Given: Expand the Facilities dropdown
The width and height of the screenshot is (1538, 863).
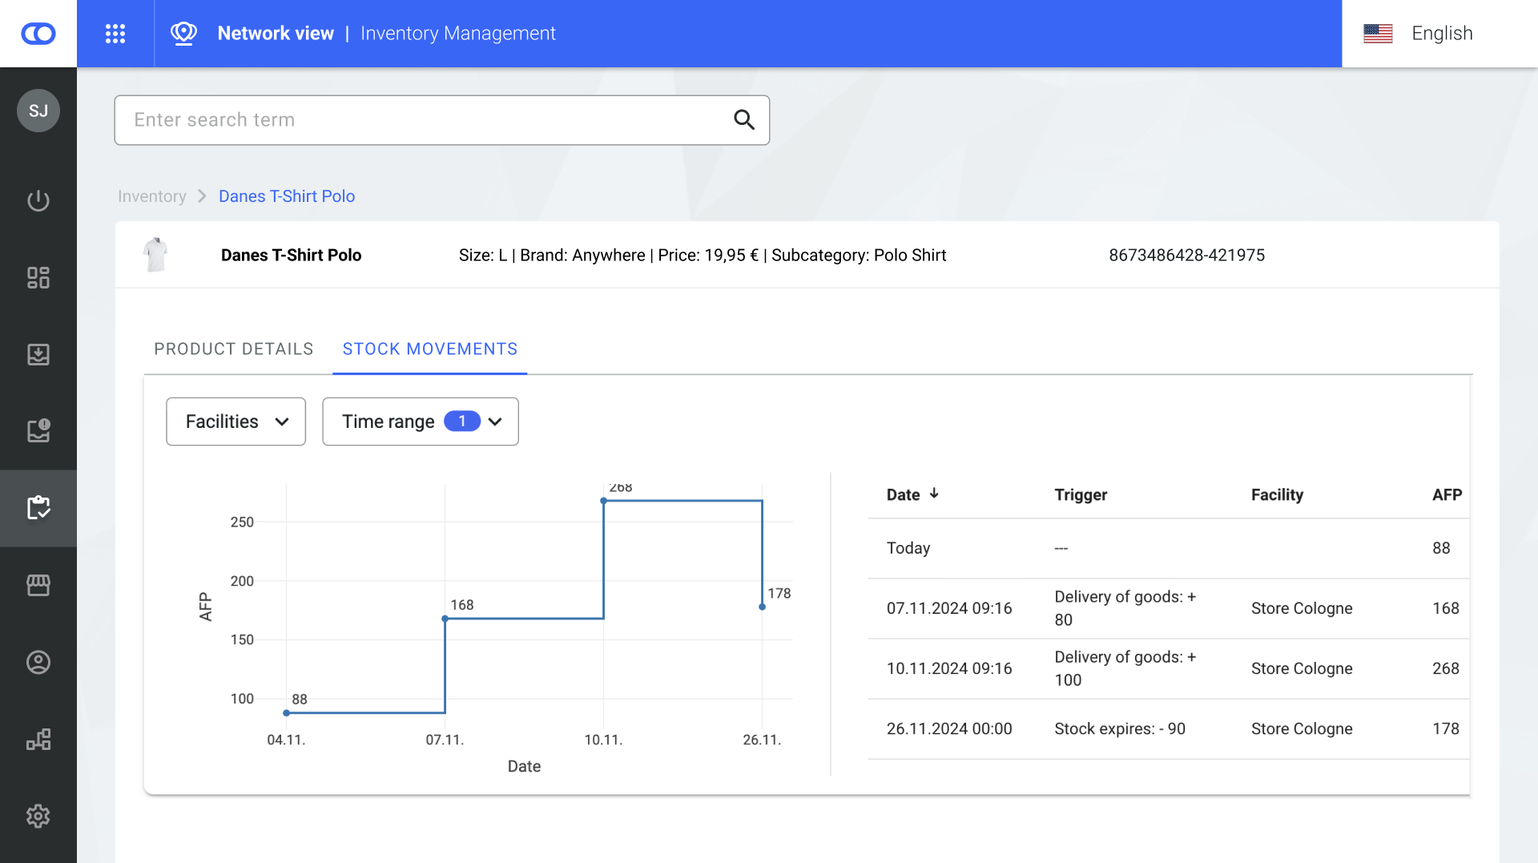Looking at the screenshot, I should [236, 421].
